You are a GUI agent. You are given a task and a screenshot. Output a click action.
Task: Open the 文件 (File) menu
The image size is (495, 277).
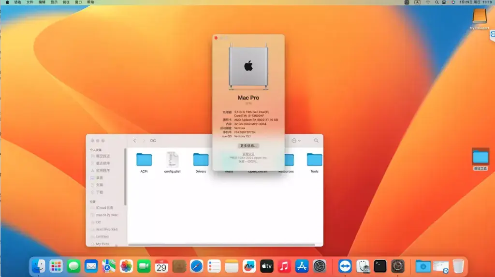pyautogui.click(x=29, y=2)
